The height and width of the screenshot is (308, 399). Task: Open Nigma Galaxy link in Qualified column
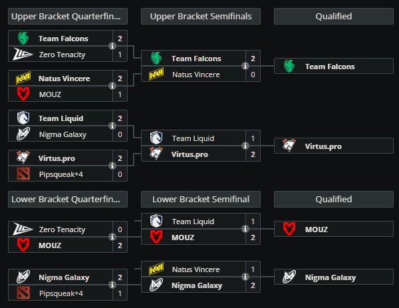[331, 277]
